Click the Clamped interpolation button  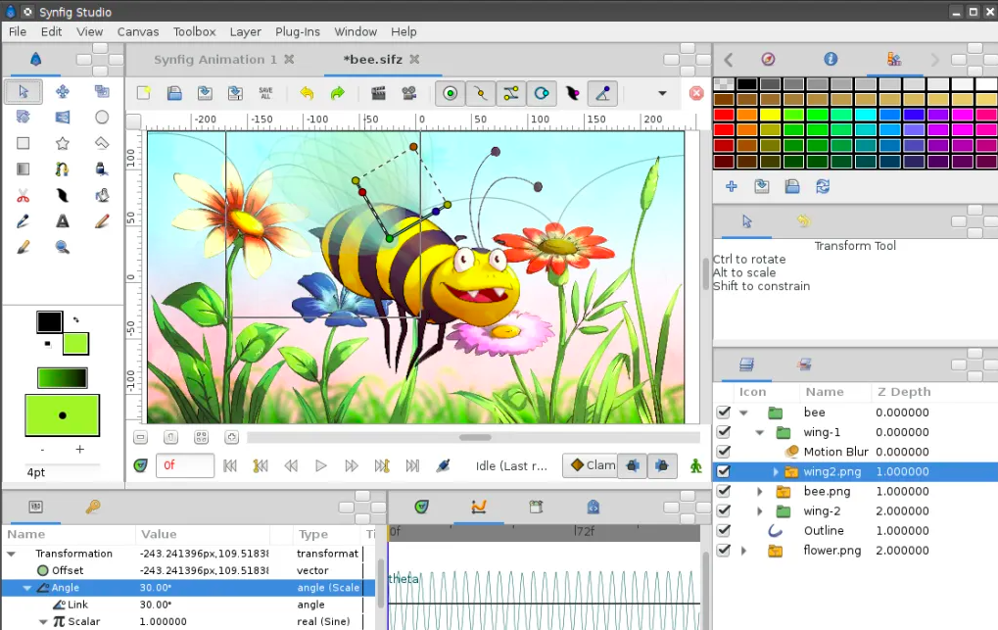coord(592,465)
